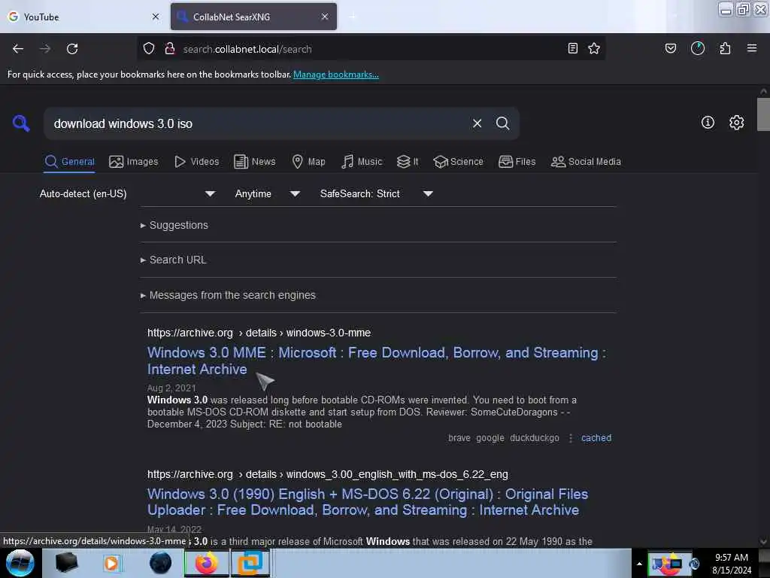Click the windows_3.00_english_with_ms-dos URL

point(328,474)
